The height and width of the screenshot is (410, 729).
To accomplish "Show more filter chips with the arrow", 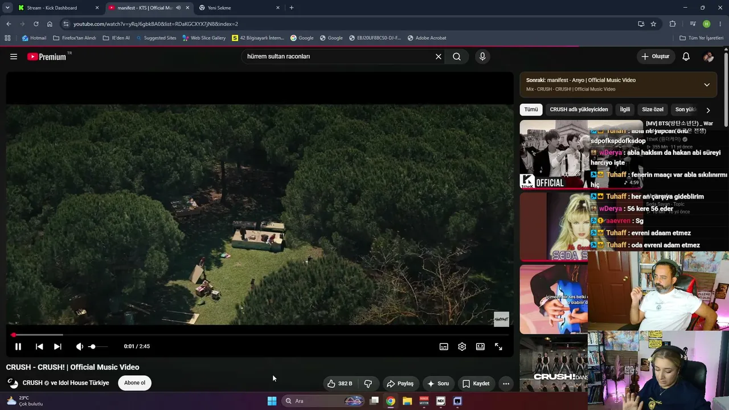I will click(708, 110).
